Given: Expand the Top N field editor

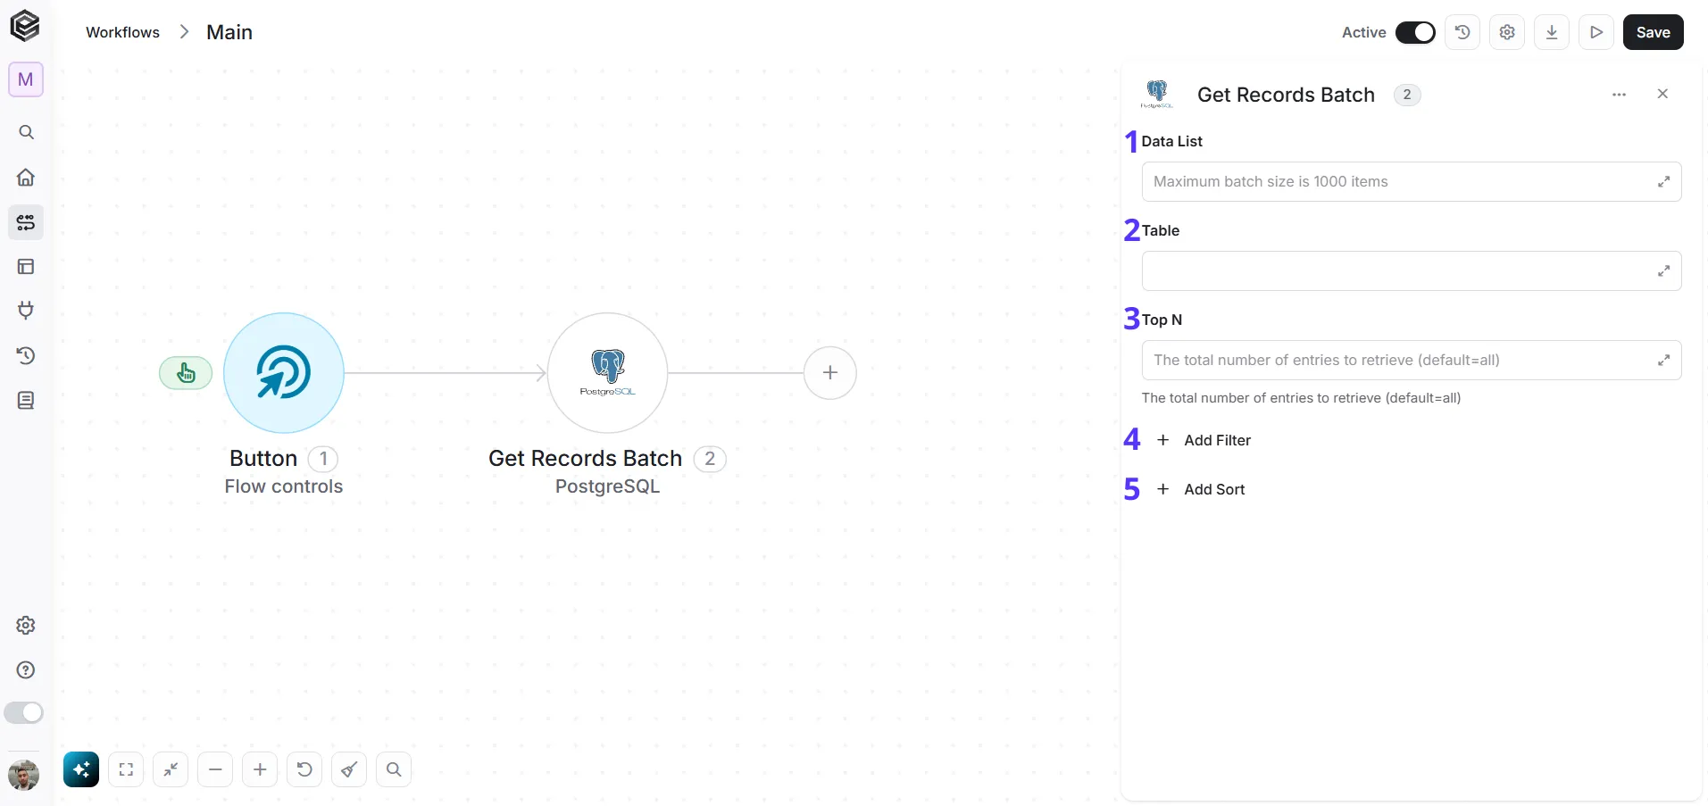Looking at the screenshot, I should (1664, 361).
